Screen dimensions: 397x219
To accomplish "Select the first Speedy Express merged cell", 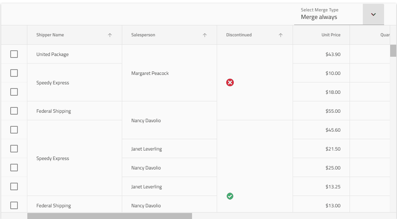I will (53, 82).
